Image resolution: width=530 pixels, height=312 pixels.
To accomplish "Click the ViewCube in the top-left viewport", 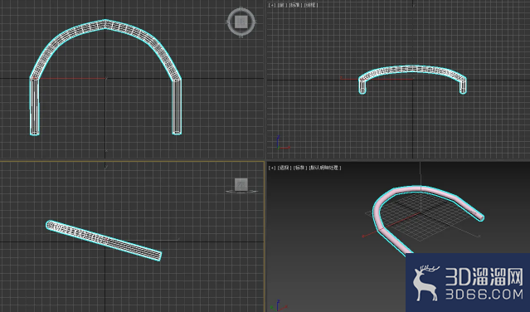I will pos(241,22).
